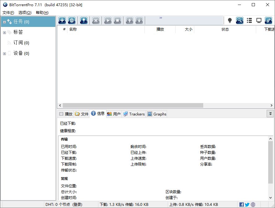The width and height of the screenshot is (275, 208).
Task: Toggle the search magnifier toolbar icon
Action: click(239, 20)
